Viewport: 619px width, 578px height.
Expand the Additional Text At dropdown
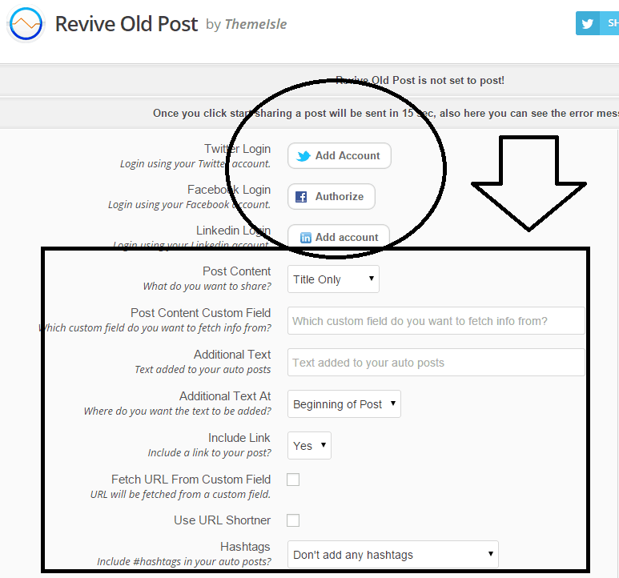click(x=344, y=404)
